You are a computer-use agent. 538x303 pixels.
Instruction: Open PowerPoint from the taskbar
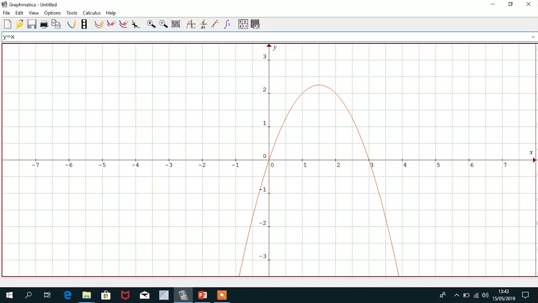[x=203, y=295]
